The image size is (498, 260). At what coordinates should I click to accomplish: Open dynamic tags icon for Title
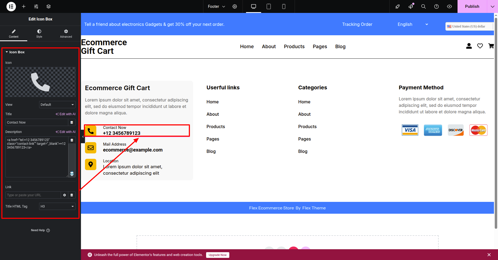[x=72, y=122]
